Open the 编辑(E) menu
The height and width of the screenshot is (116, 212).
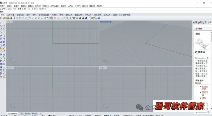point(10,6)
